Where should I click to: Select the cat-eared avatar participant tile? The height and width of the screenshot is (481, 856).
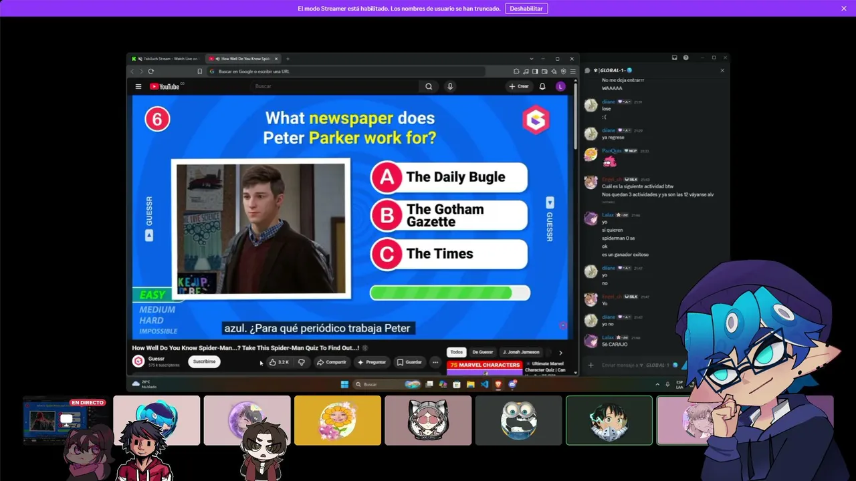(428, 420)
